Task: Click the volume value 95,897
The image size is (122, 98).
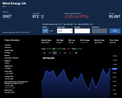Action: [x=115, y=17]
